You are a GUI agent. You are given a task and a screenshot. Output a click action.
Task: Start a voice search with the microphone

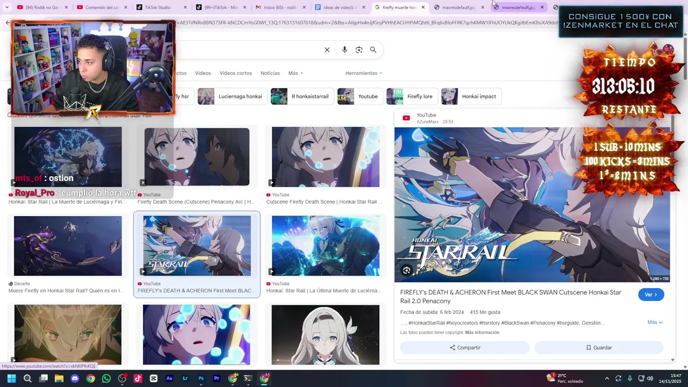pos(345,50)
